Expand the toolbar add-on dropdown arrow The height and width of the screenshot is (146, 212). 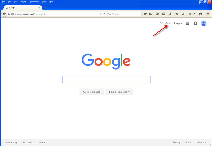(x=195, y=14)
